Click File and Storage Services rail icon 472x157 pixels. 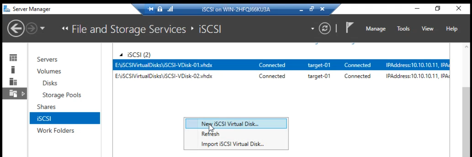click(x=13, y=94)
